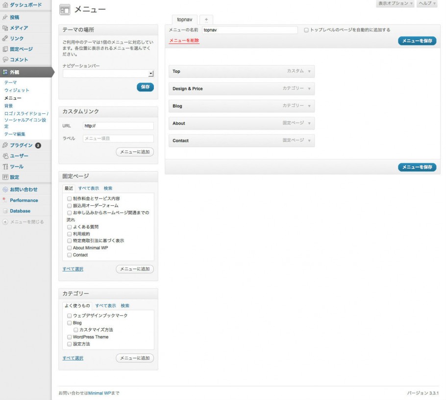Click the Settings (設定) sidebar icon

(5, 177)
